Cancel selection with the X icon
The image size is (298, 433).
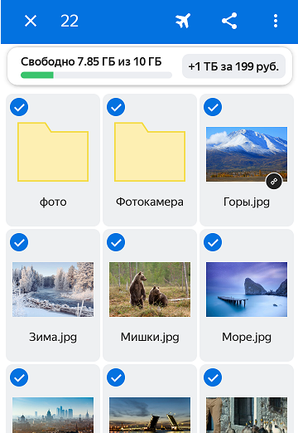31,21
